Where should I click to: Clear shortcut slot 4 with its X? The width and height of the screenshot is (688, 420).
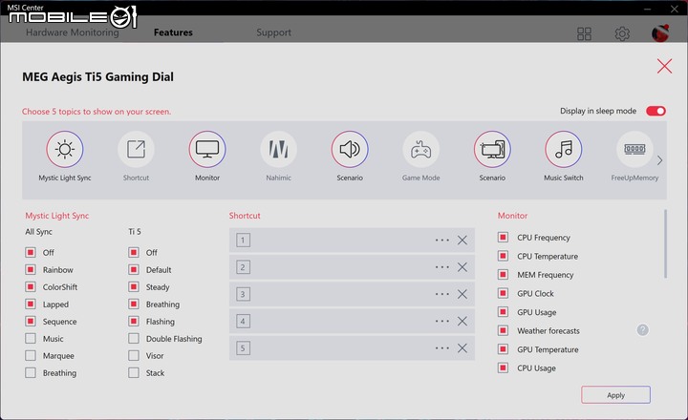462,322
